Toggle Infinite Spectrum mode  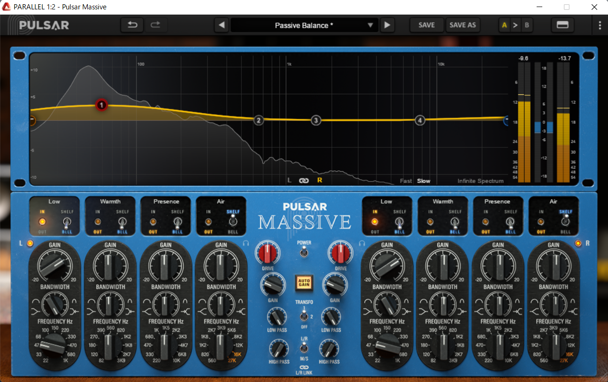click(480, 181)
